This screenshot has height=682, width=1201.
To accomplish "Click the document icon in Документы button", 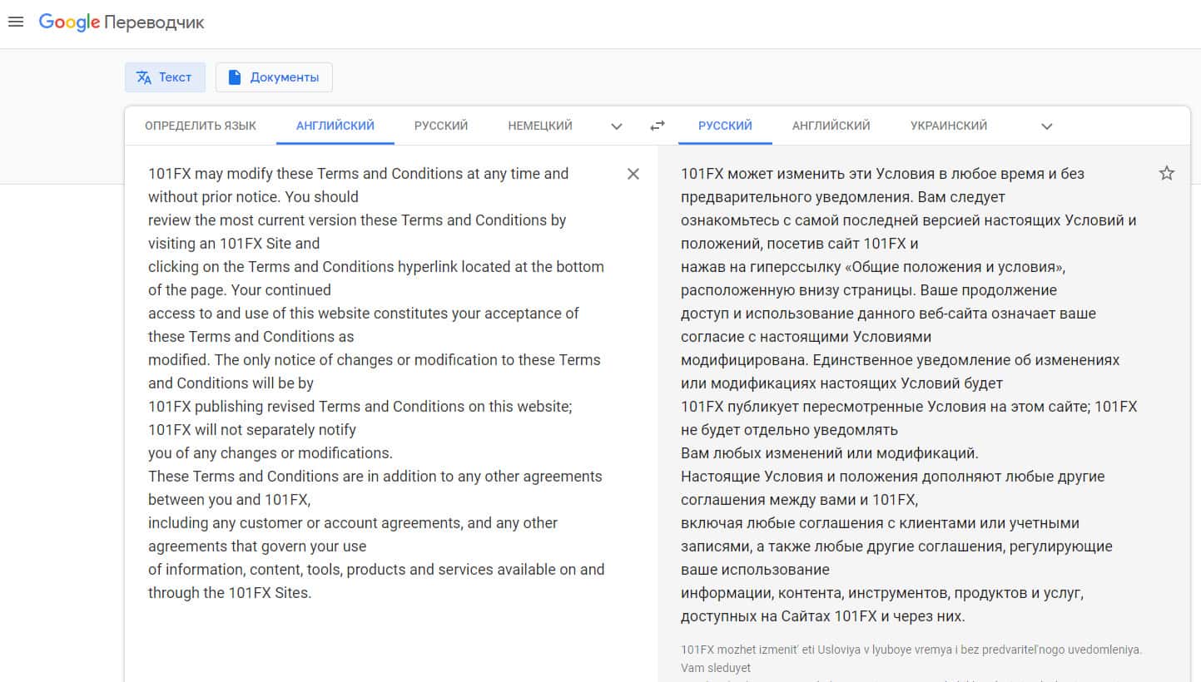I will pos(235,77).
